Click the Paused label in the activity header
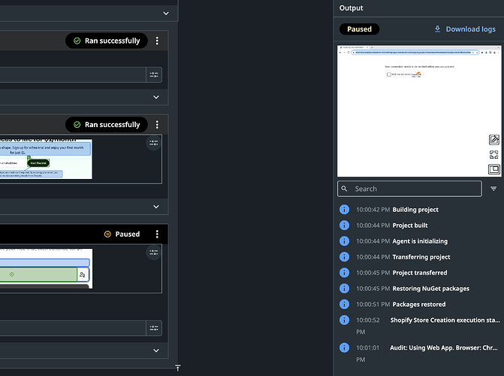504x376 pixels. point(128,234)
